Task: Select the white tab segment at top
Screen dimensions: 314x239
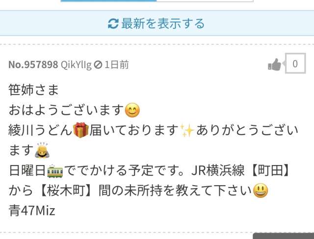Action: click(x=205, y=1)
